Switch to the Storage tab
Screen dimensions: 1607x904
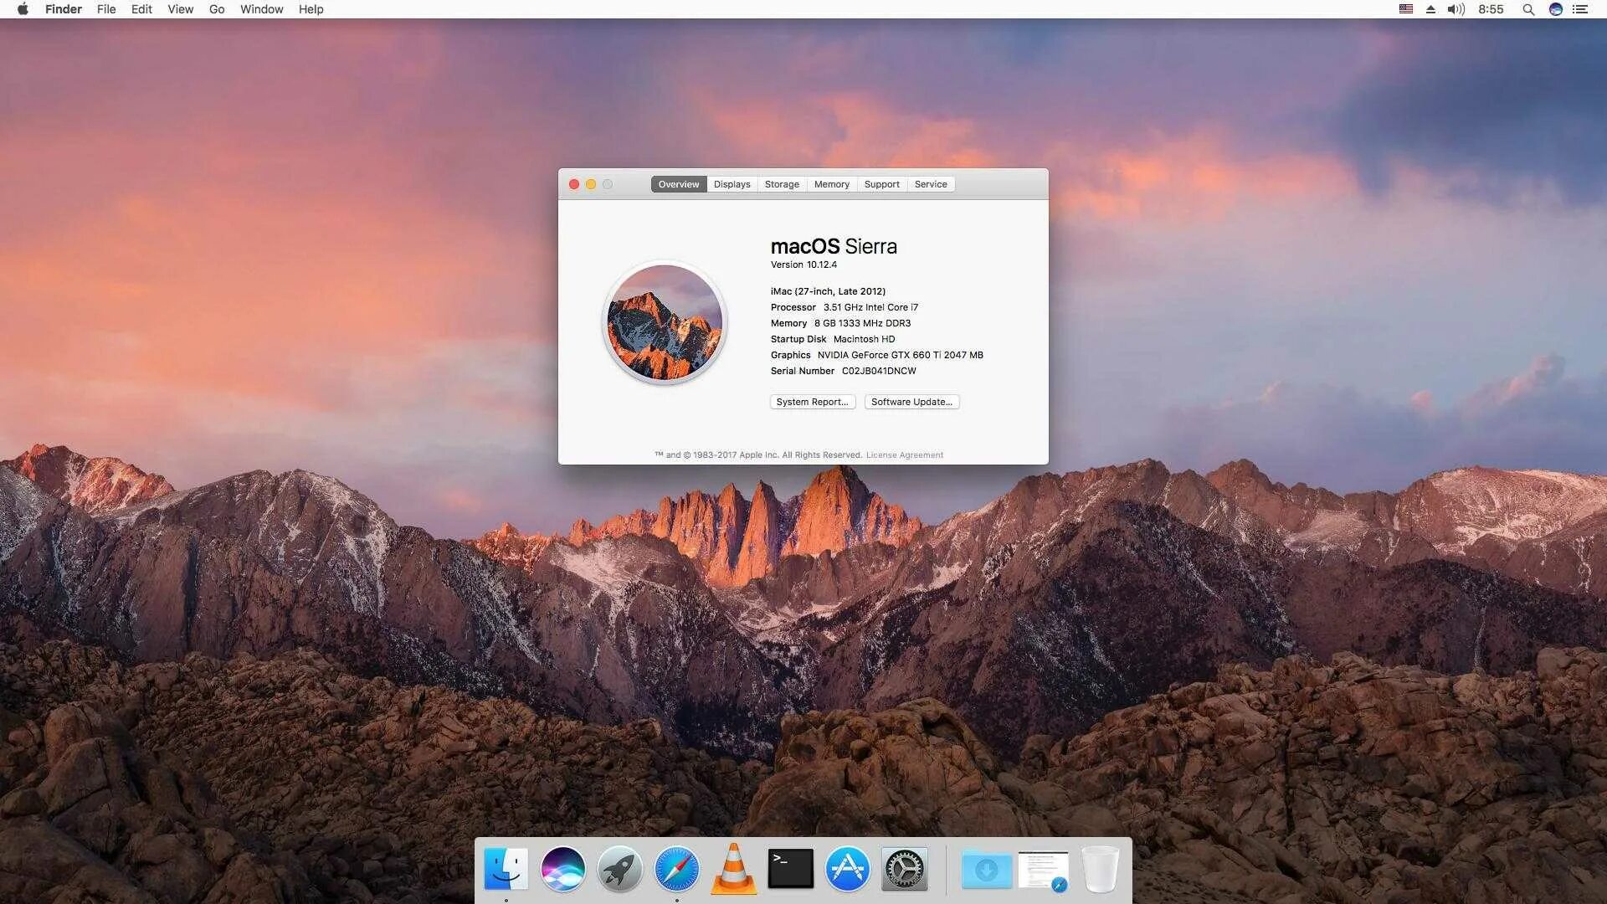coord(782,184)
